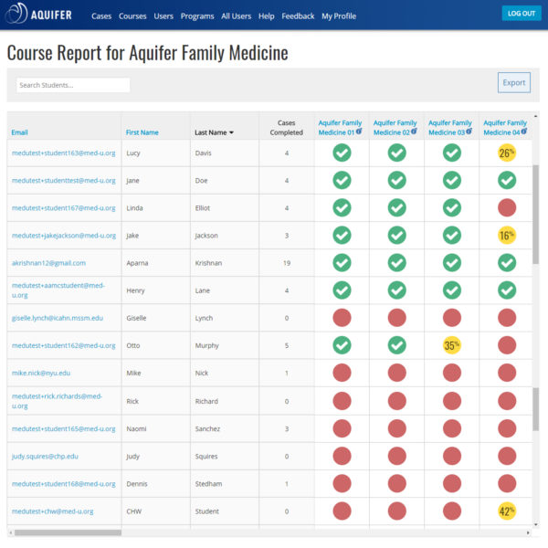Click Otto Murphy's 35% badge for Medicine 03
Image resolution: width=548 pixels, height=548 pixels.
(452, 345)
